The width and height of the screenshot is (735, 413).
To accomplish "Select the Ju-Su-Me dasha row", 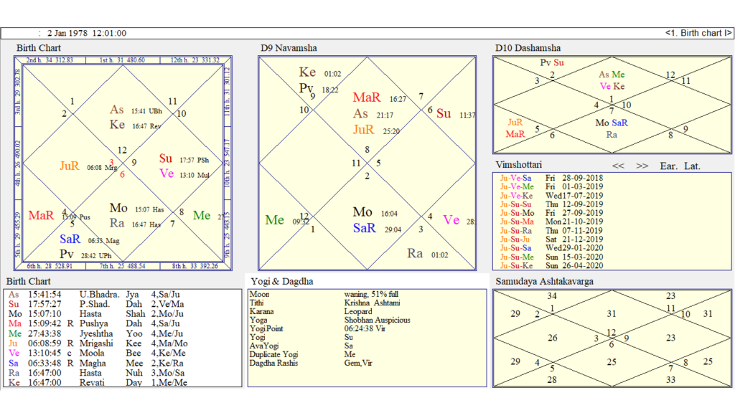I will click(x=551, y=257).
